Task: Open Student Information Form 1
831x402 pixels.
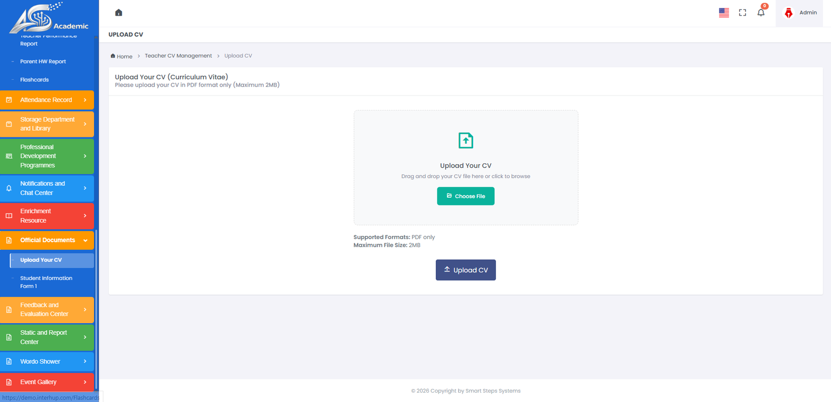Action: [x=46, y=282]
